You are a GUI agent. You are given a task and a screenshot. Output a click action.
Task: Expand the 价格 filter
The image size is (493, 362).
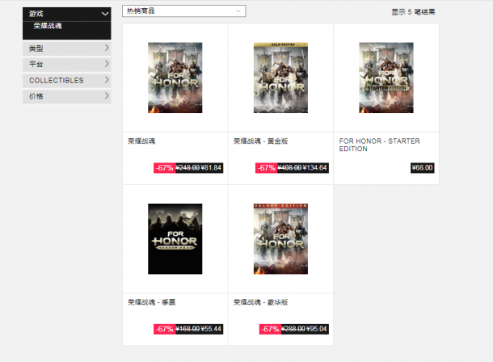pos(66,96)
